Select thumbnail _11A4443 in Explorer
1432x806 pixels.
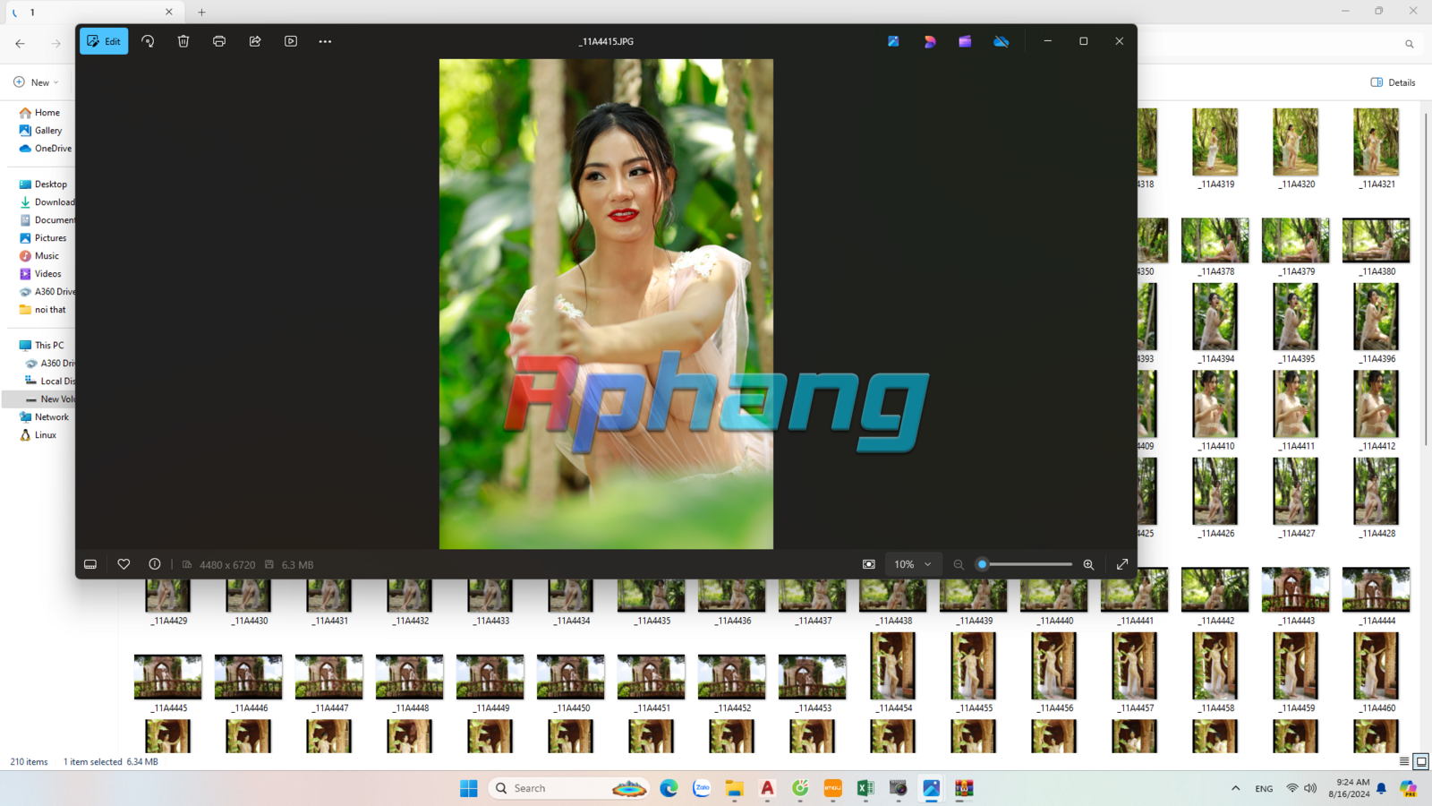click(1295, 589)
